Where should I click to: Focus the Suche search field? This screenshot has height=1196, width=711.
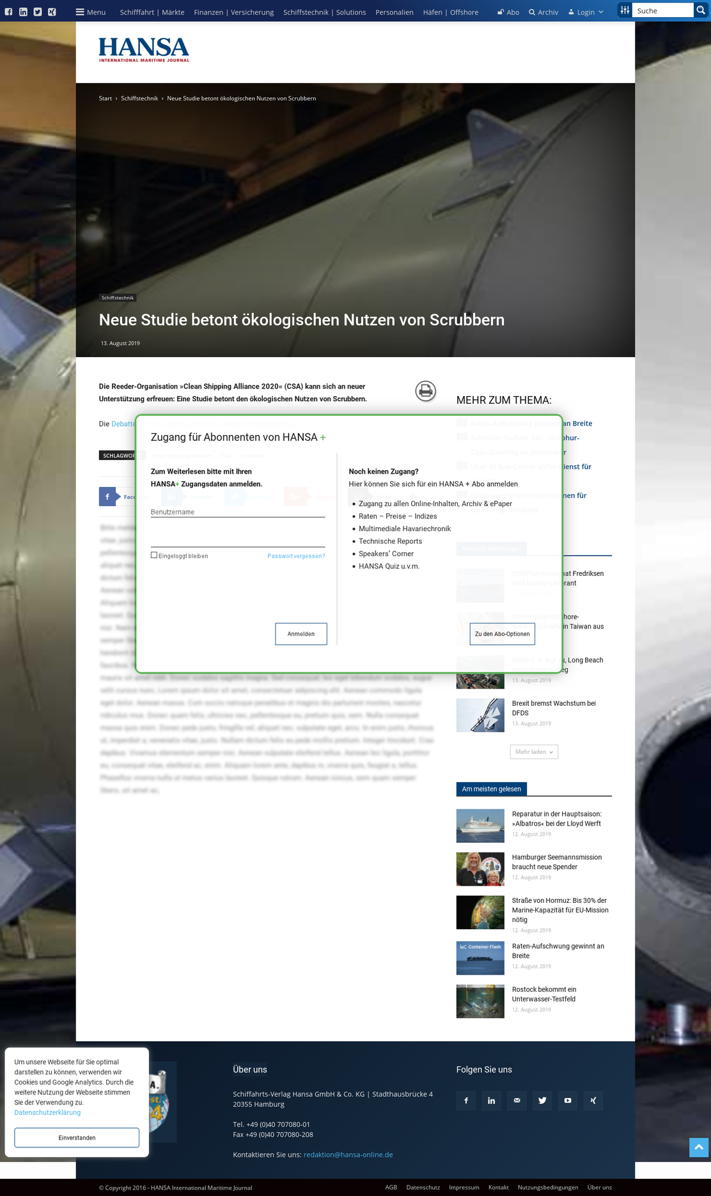coord(664,10)
